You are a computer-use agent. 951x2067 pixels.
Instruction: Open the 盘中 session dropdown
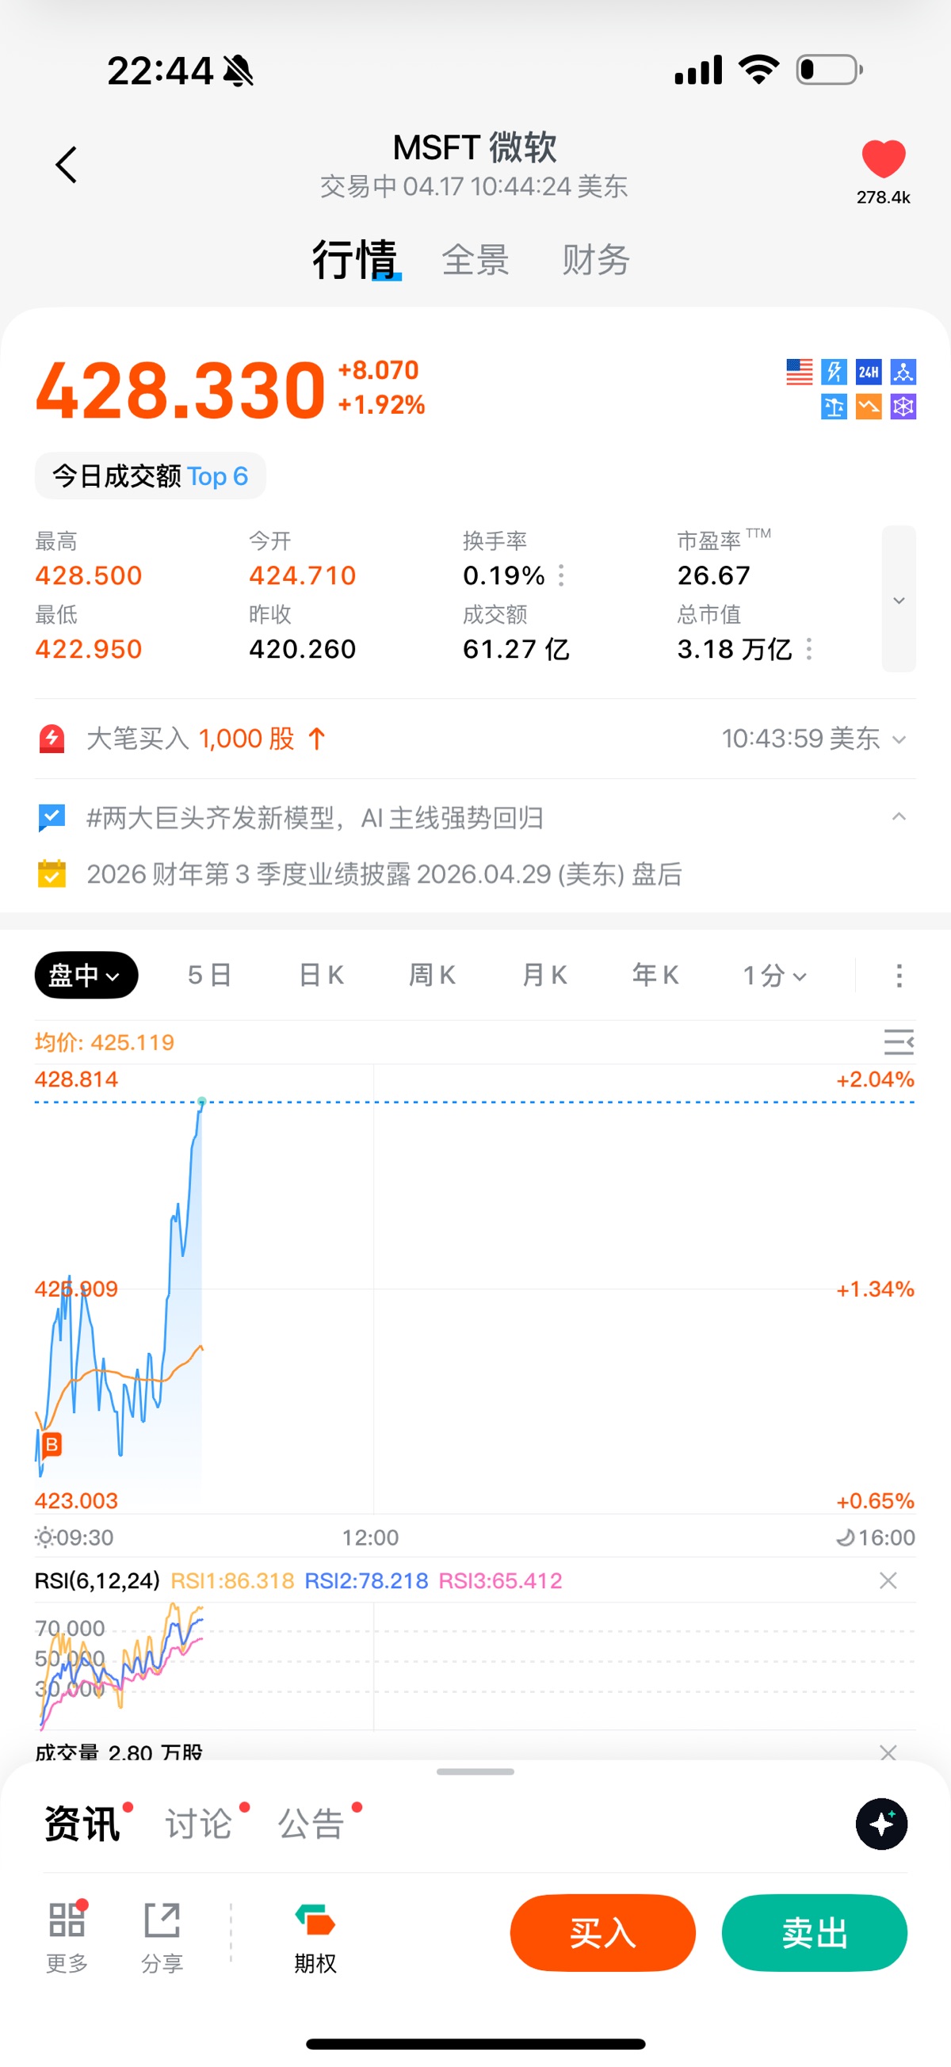click(x=86, y=975)
